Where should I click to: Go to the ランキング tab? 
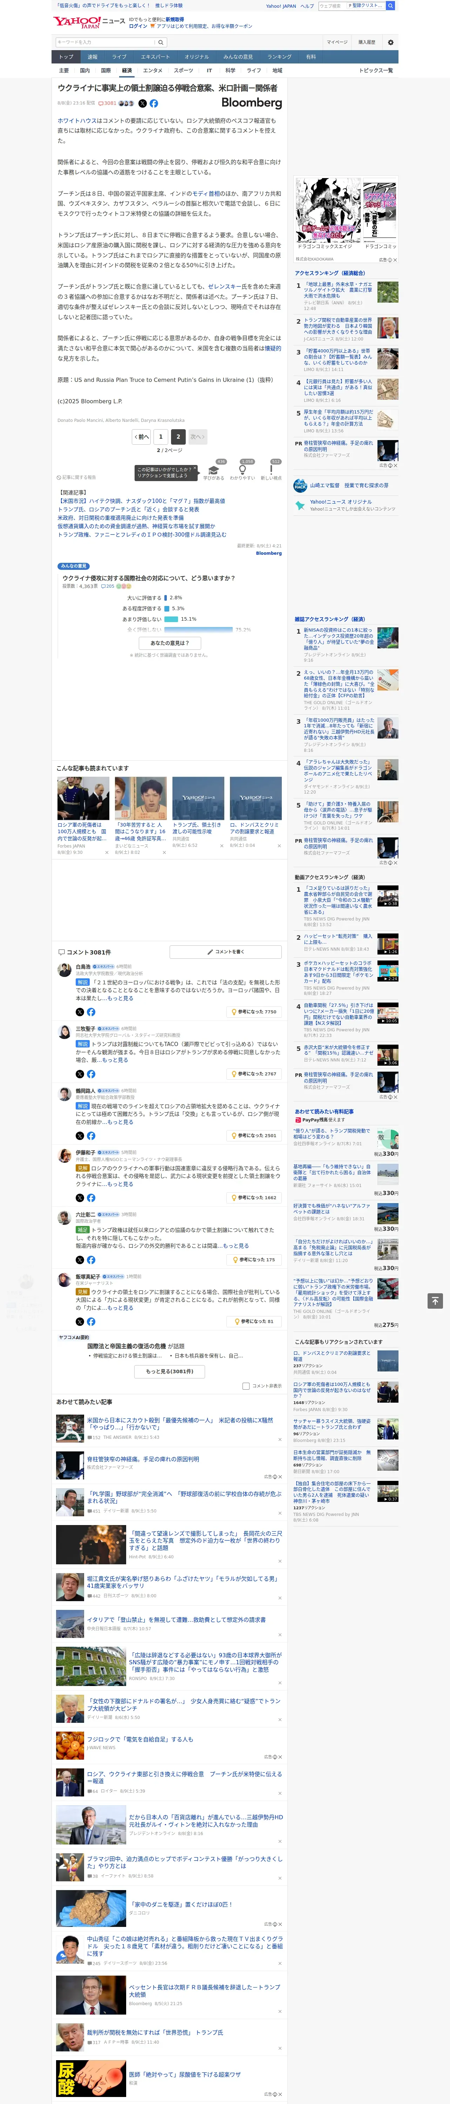279,57
